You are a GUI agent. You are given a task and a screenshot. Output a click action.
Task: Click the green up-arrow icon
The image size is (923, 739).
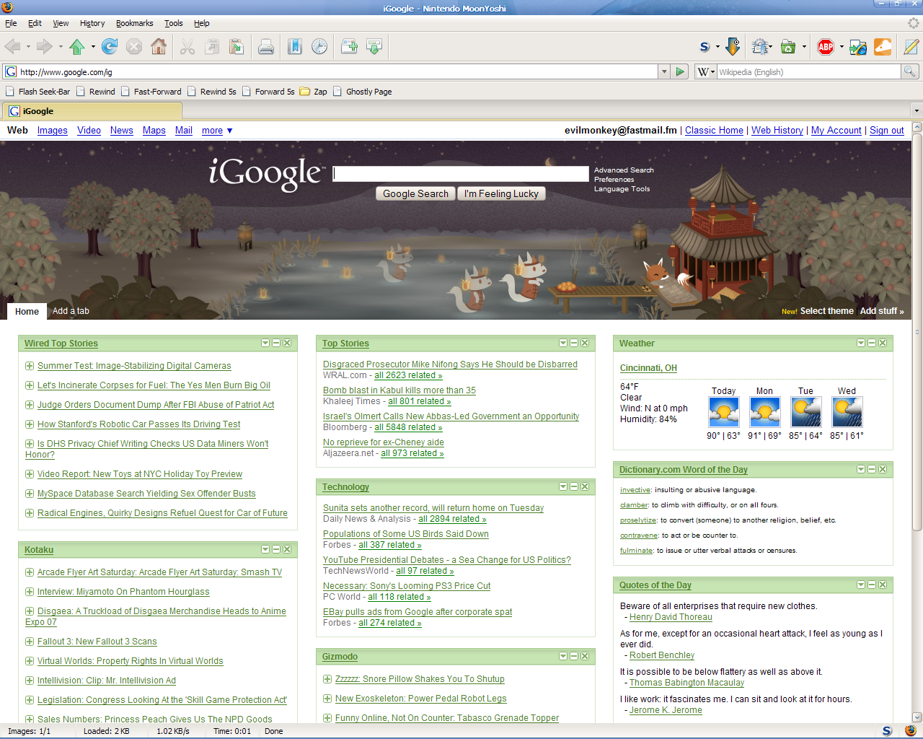[x=77, y=47]
